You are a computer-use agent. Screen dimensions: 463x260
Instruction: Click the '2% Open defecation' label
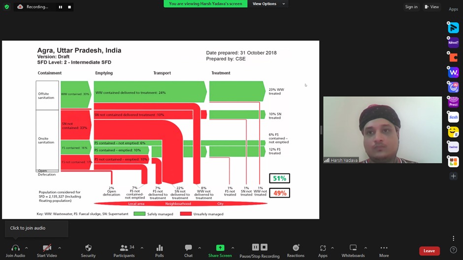111,191
